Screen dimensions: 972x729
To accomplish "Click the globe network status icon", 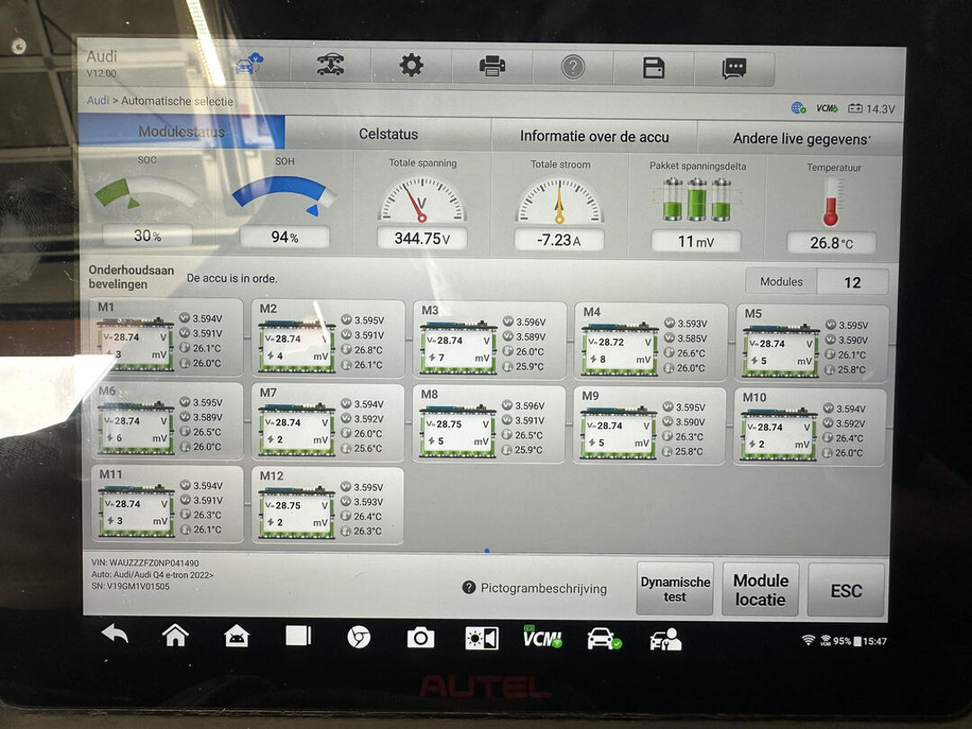I will click(x=798, y=109).
